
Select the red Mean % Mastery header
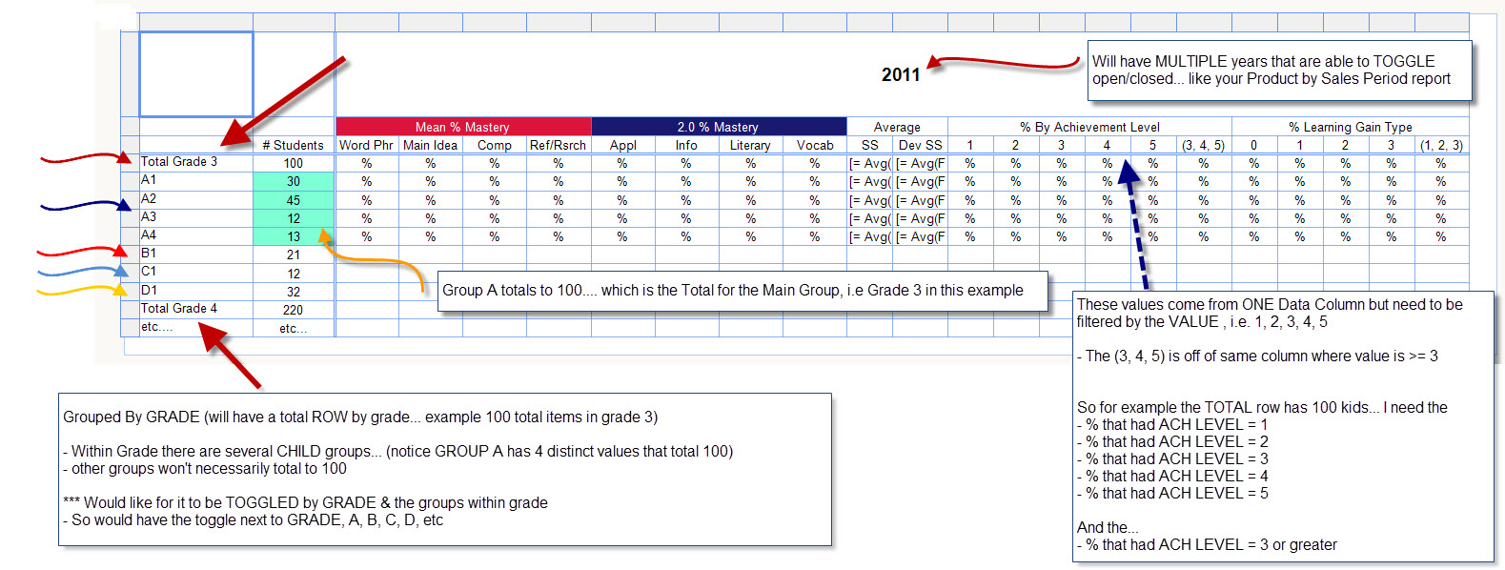point(463,127)
